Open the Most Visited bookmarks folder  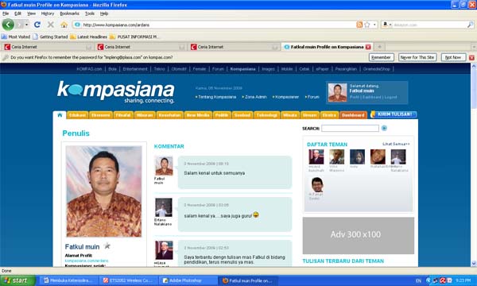16,37
